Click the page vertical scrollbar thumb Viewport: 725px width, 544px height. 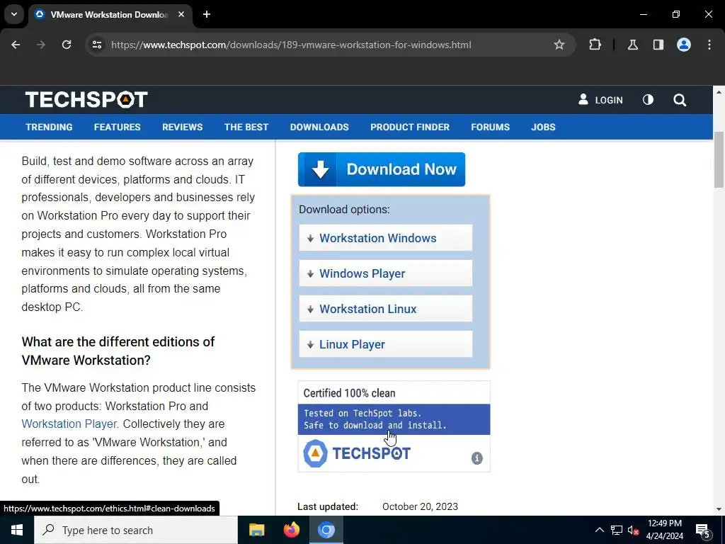pos(719,159)
